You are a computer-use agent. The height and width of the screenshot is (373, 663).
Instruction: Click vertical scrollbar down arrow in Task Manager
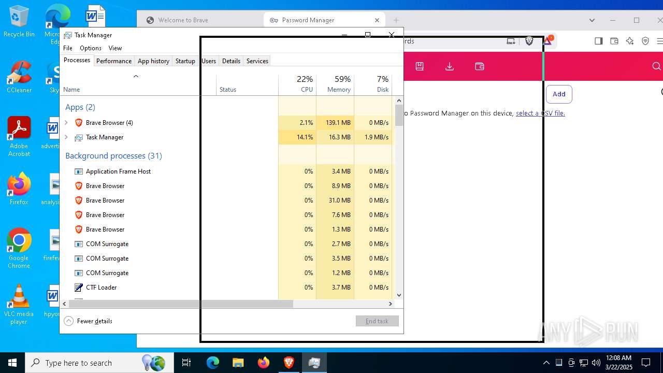tap(399, 295)
